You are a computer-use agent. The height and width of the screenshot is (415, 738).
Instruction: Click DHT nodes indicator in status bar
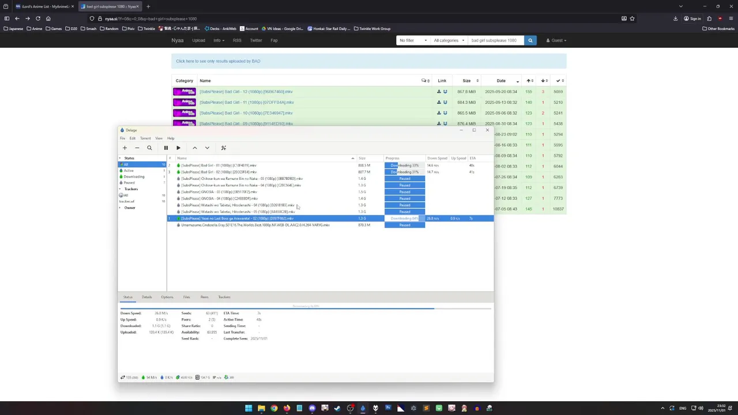tap(229, 378)
